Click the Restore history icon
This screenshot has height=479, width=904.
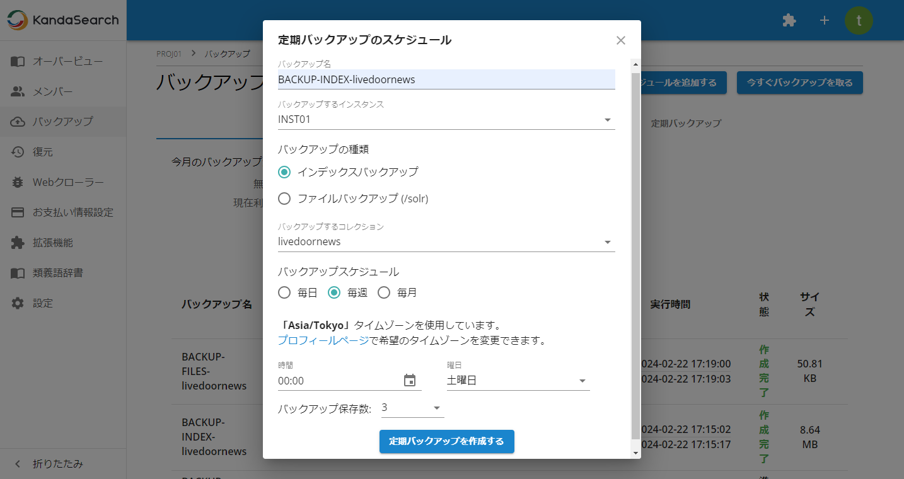(x=18, y=152)
